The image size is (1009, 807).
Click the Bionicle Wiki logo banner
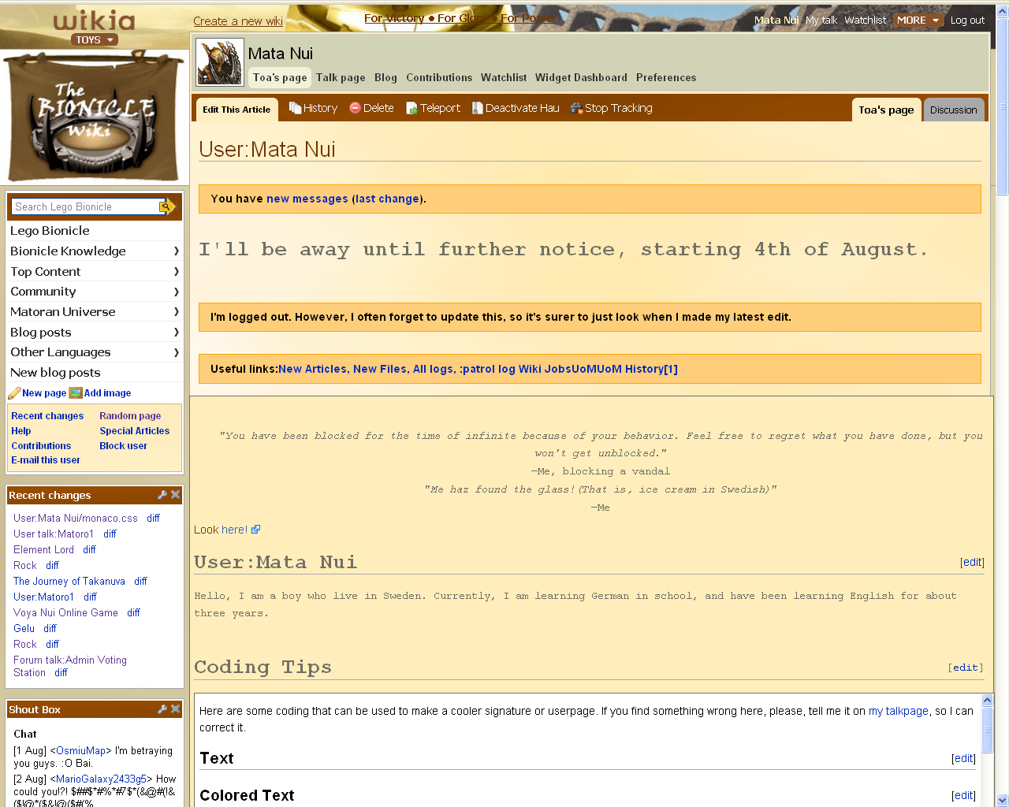[94, 117]
